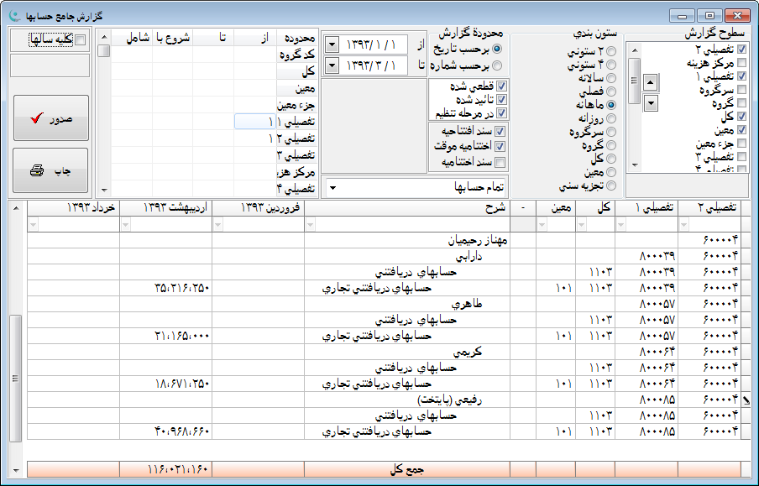The height and width of the screenshot is (486, 759).
Task: Check the سند اختتامیه checkbox
Action: [x=501, y=162]
